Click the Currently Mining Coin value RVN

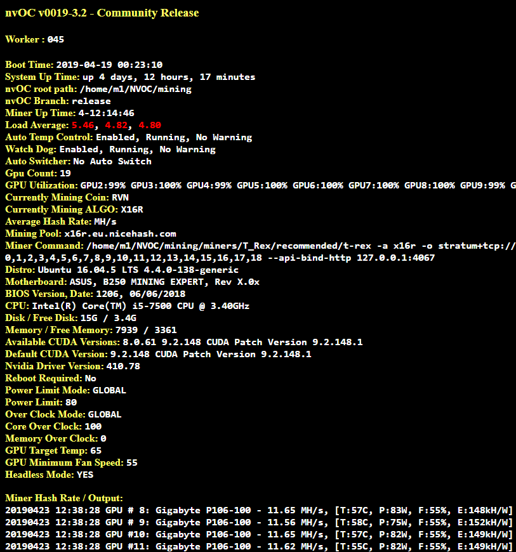pos(120,197)
